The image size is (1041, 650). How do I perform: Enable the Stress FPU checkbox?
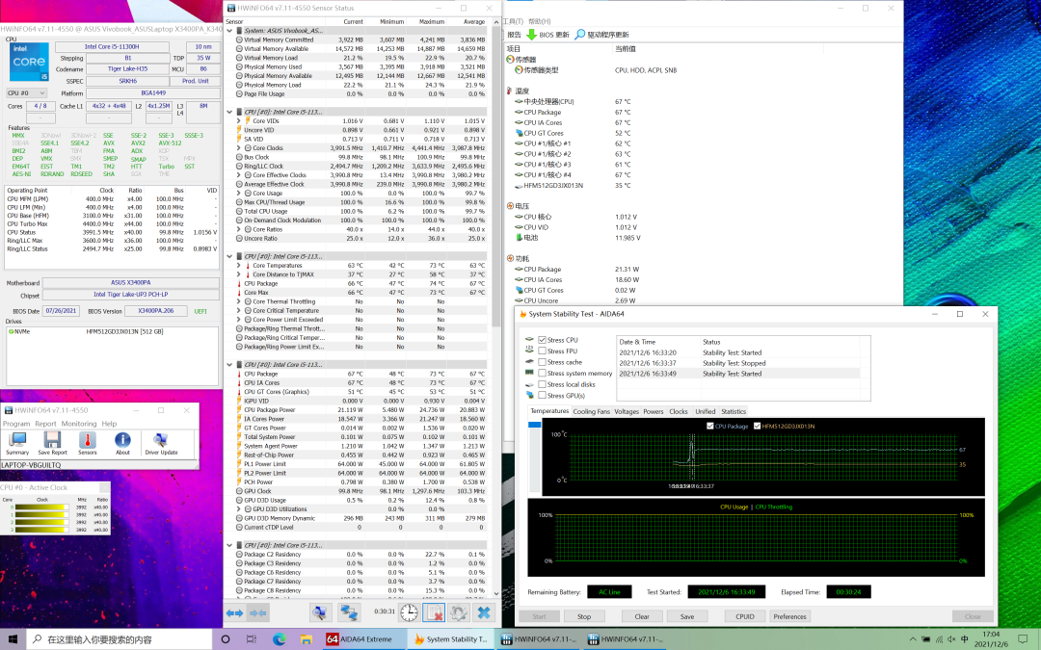tap(542, 351)
